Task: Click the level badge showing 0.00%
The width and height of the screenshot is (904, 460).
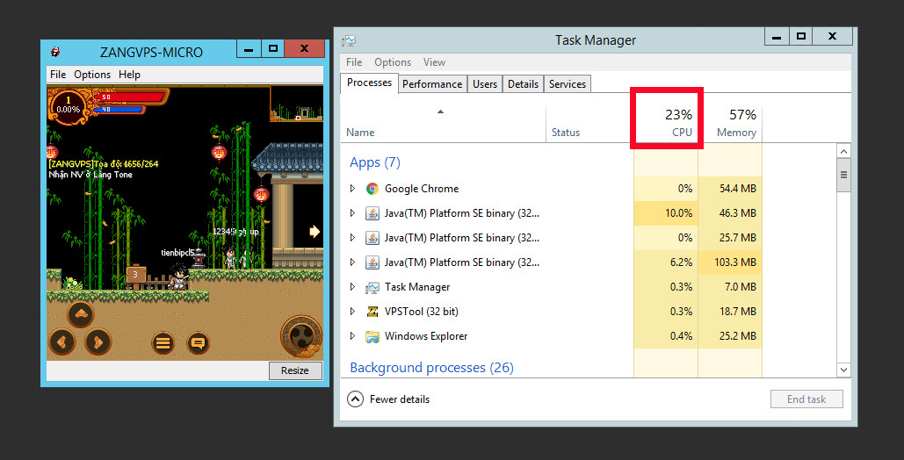Action: tap(68, 105)
